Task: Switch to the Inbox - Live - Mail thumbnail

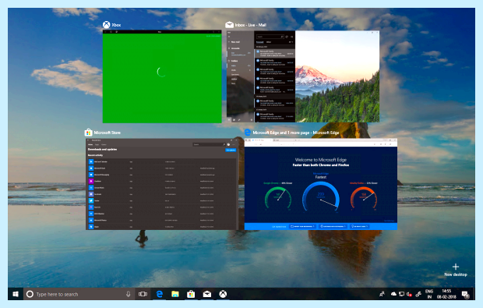Action: pyautogui.click(x=303, y=76)
